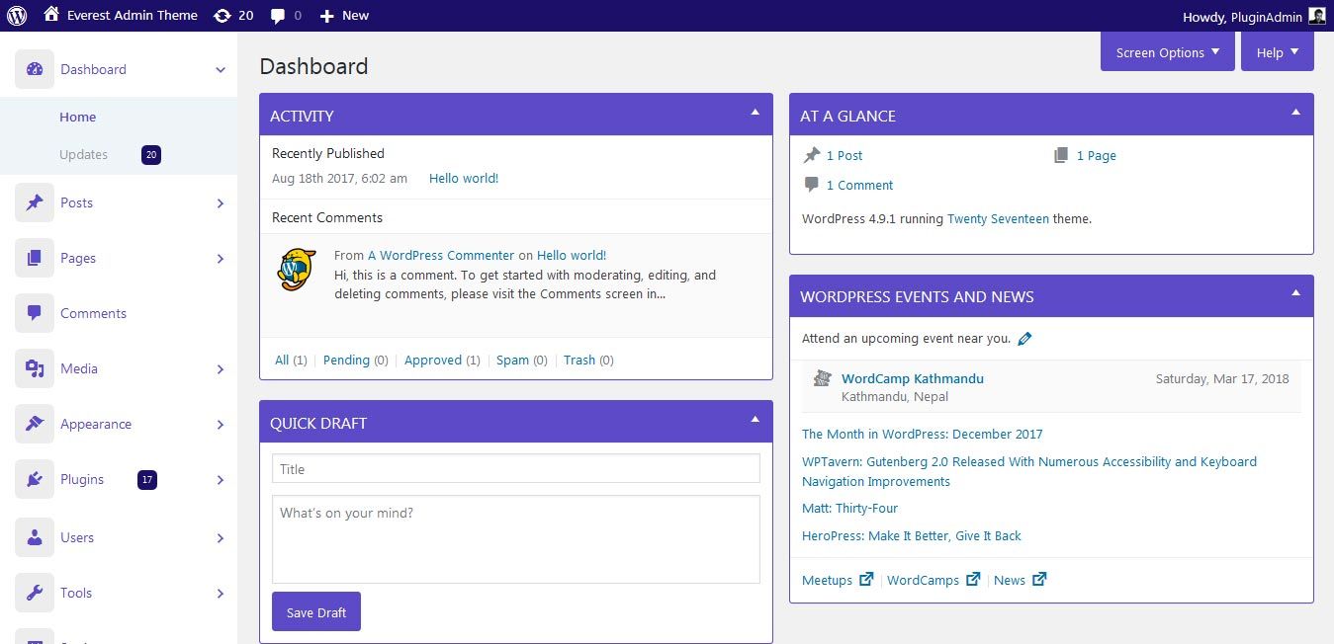Expand the Pages submenu chevron
The image size is (1334, 644).
coord(221,259)
